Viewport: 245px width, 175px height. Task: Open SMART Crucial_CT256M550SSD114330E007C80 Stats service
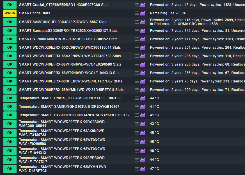[x=64, y=5]
